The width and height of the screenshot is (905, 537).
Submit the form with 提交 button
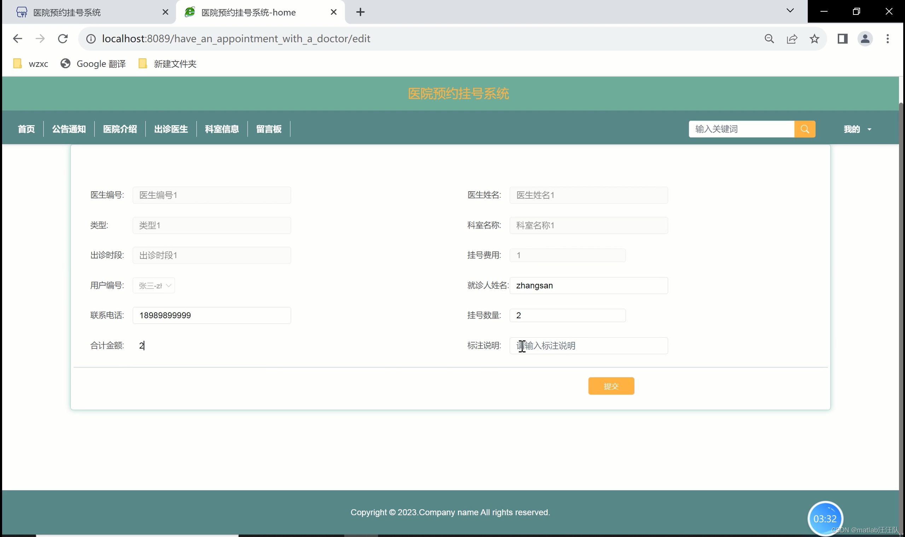pyautogui.click(x=611, y=386)
